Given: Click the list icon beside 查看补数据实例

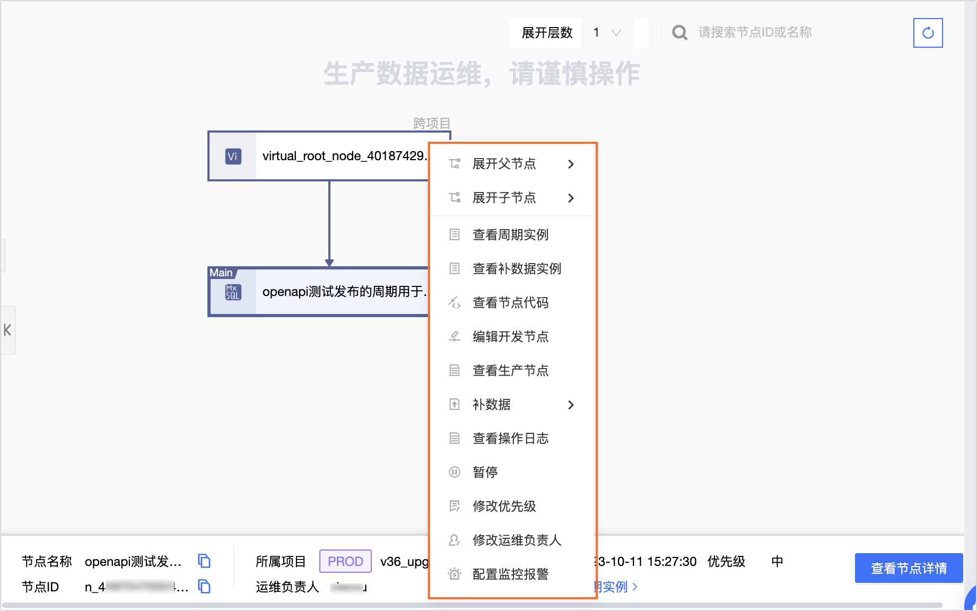Looking at the screenshot, I should (455, 268).
